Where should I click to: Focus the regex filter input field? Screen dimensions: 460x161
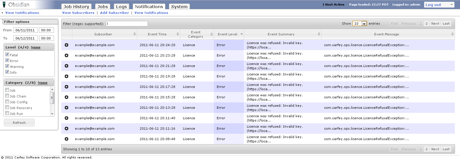click(x=127, y=24)
